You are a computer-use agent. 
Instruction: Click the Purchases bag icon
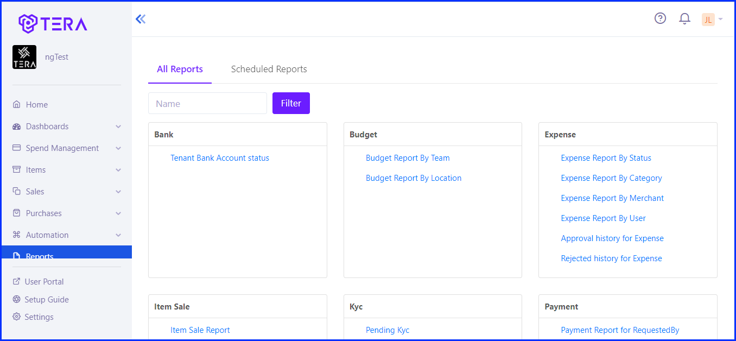[x=17, y=213]
